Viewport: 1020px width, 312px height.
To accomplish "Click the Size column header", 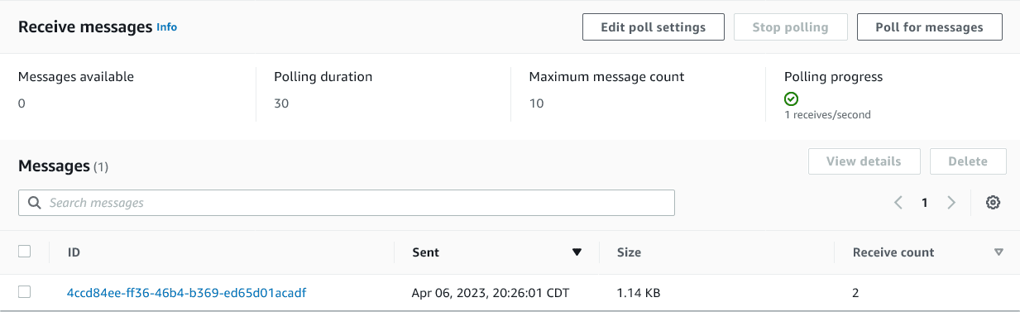I will tap(629, 252).
